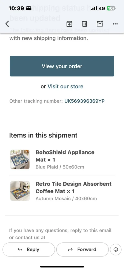
Task: Open the three-dot more options menu
Action: coord(115,24)
